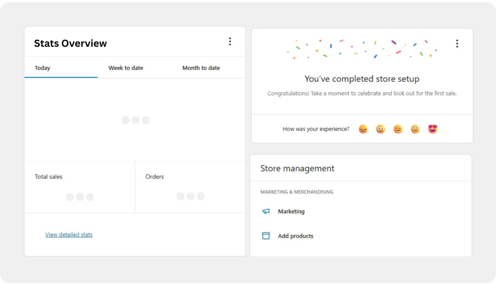The width and height of the screenshot is (496, 285).
Task: Click the Add products box icon
Action: [266, 236]
